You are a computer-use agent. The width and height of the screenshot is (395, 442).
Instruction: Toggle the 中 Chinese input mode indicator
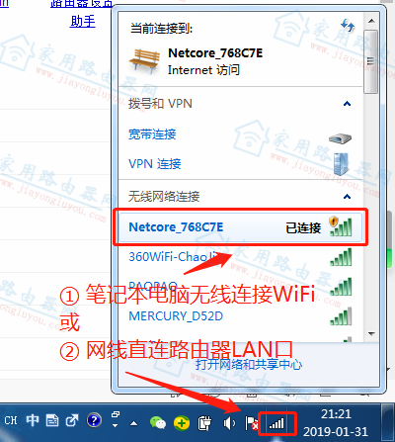33,420
